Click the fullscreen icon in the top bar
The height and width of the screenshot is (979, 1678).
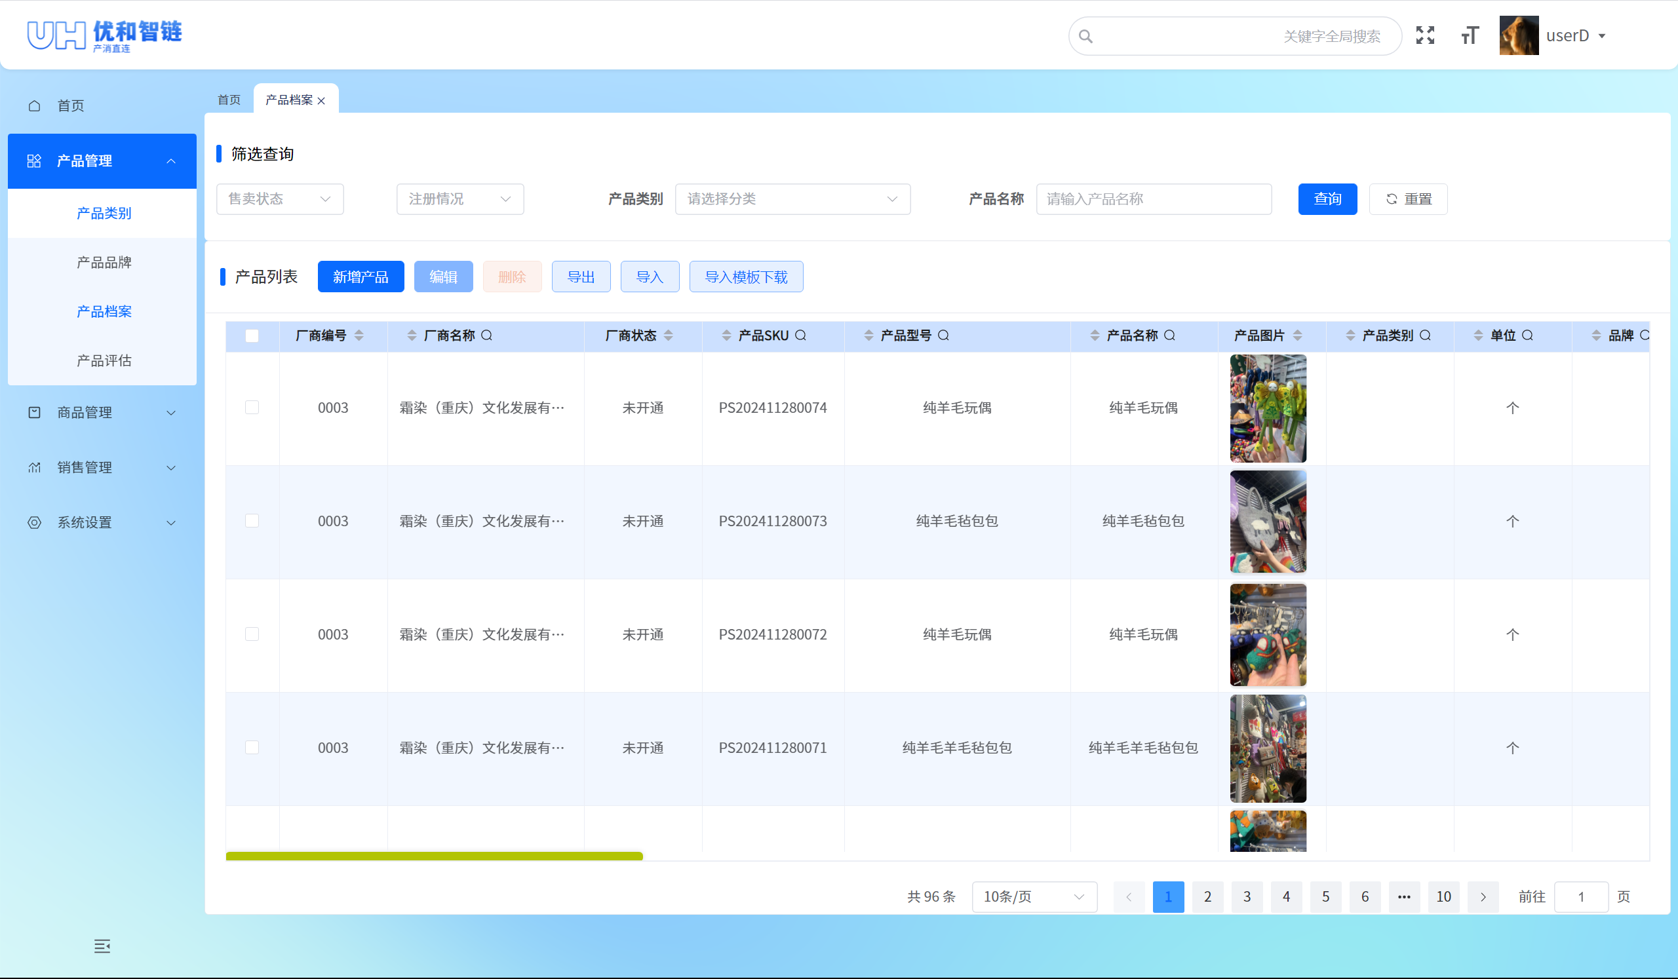click(x=1425, y=35)
